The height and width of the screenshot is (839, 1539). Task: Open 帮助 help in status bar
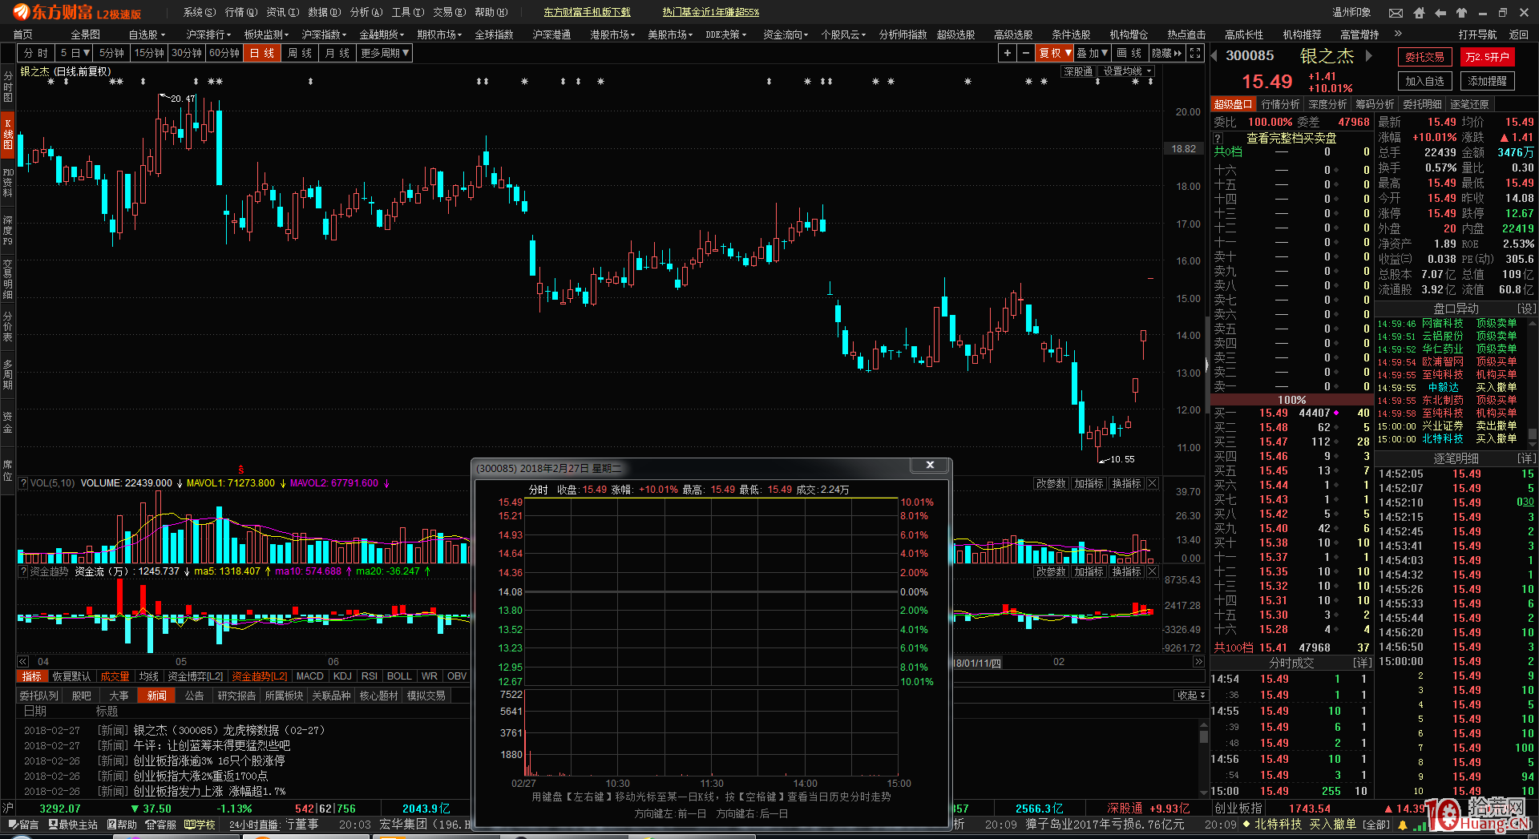pyautogui.click(x=122, y=824)
